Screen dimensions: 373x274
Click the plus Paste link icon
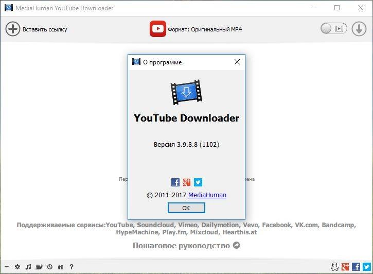click(13, 29)
